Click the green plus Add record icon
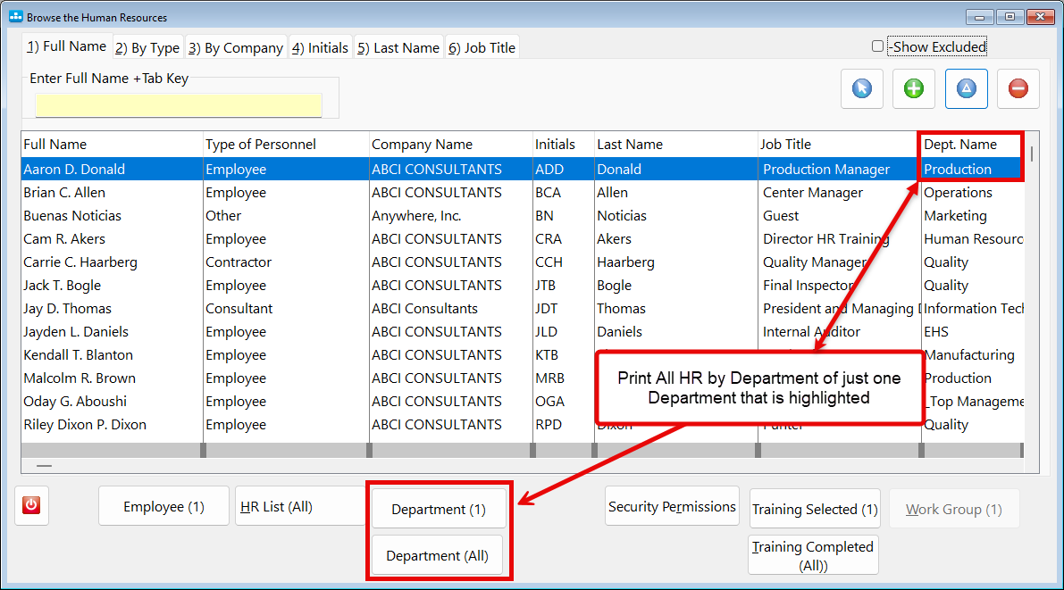Viewport: 1064px width, 590px height. coord(913,89)
